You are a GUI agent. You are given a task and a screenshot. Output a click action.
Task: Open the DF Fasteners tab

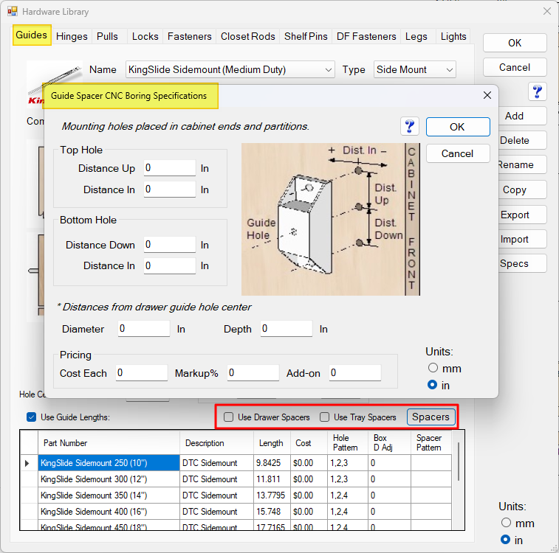[x=366, y=36]
